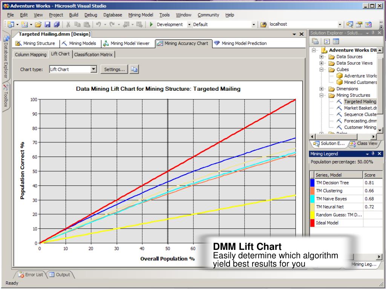Click the Navigate Forward toolbar icon

tap(139, 24)
